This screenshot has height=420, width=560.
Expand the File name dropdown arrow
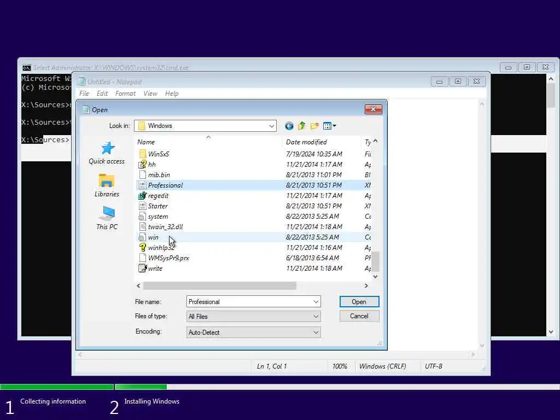(x=316, y=302)
